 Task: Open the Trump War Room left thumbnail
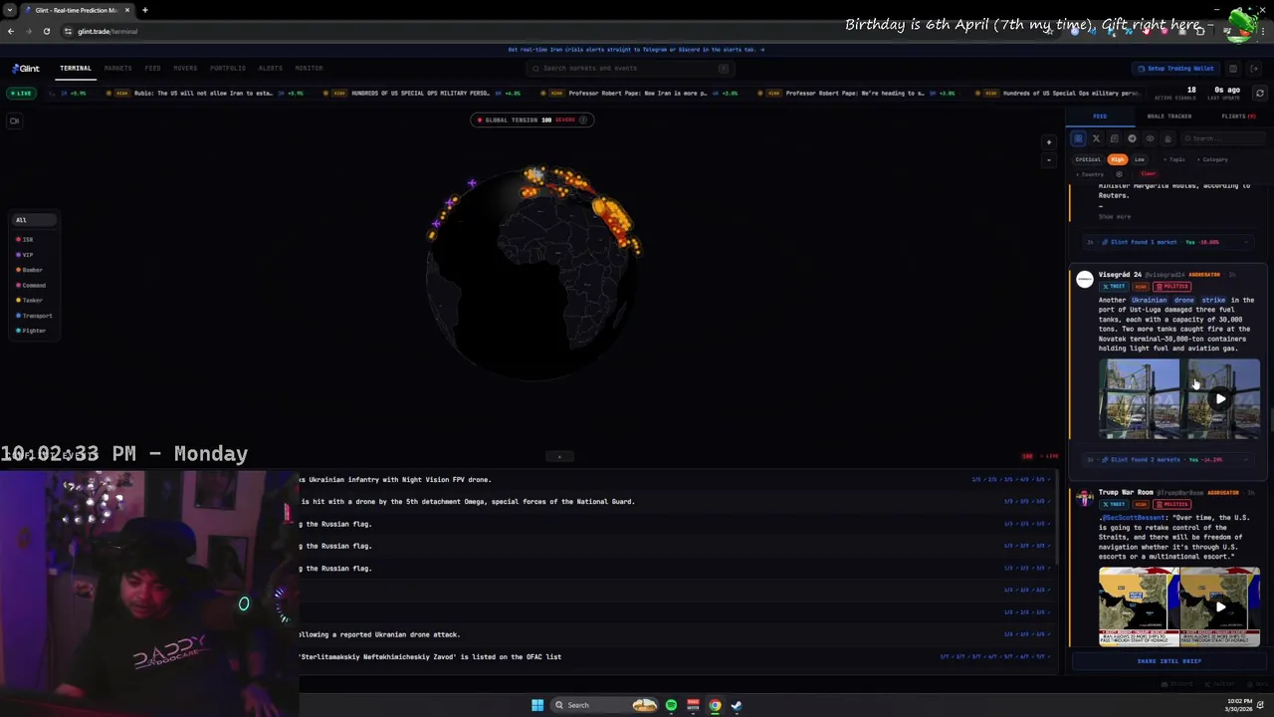click(1139, 606)
